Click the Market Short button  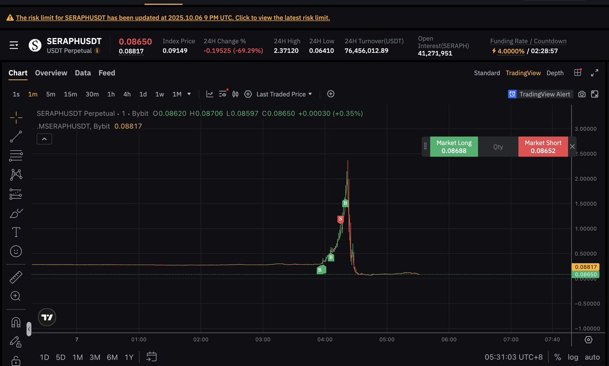543,147
